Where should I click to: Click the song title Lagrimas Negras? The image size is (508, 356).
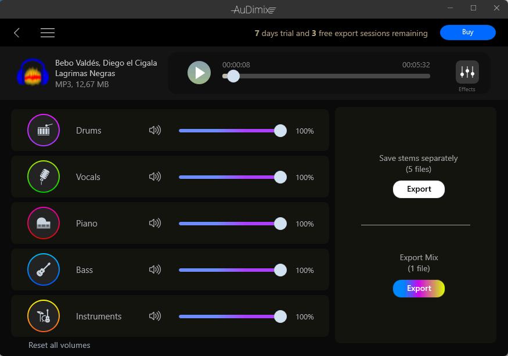[x=85, y=74]
